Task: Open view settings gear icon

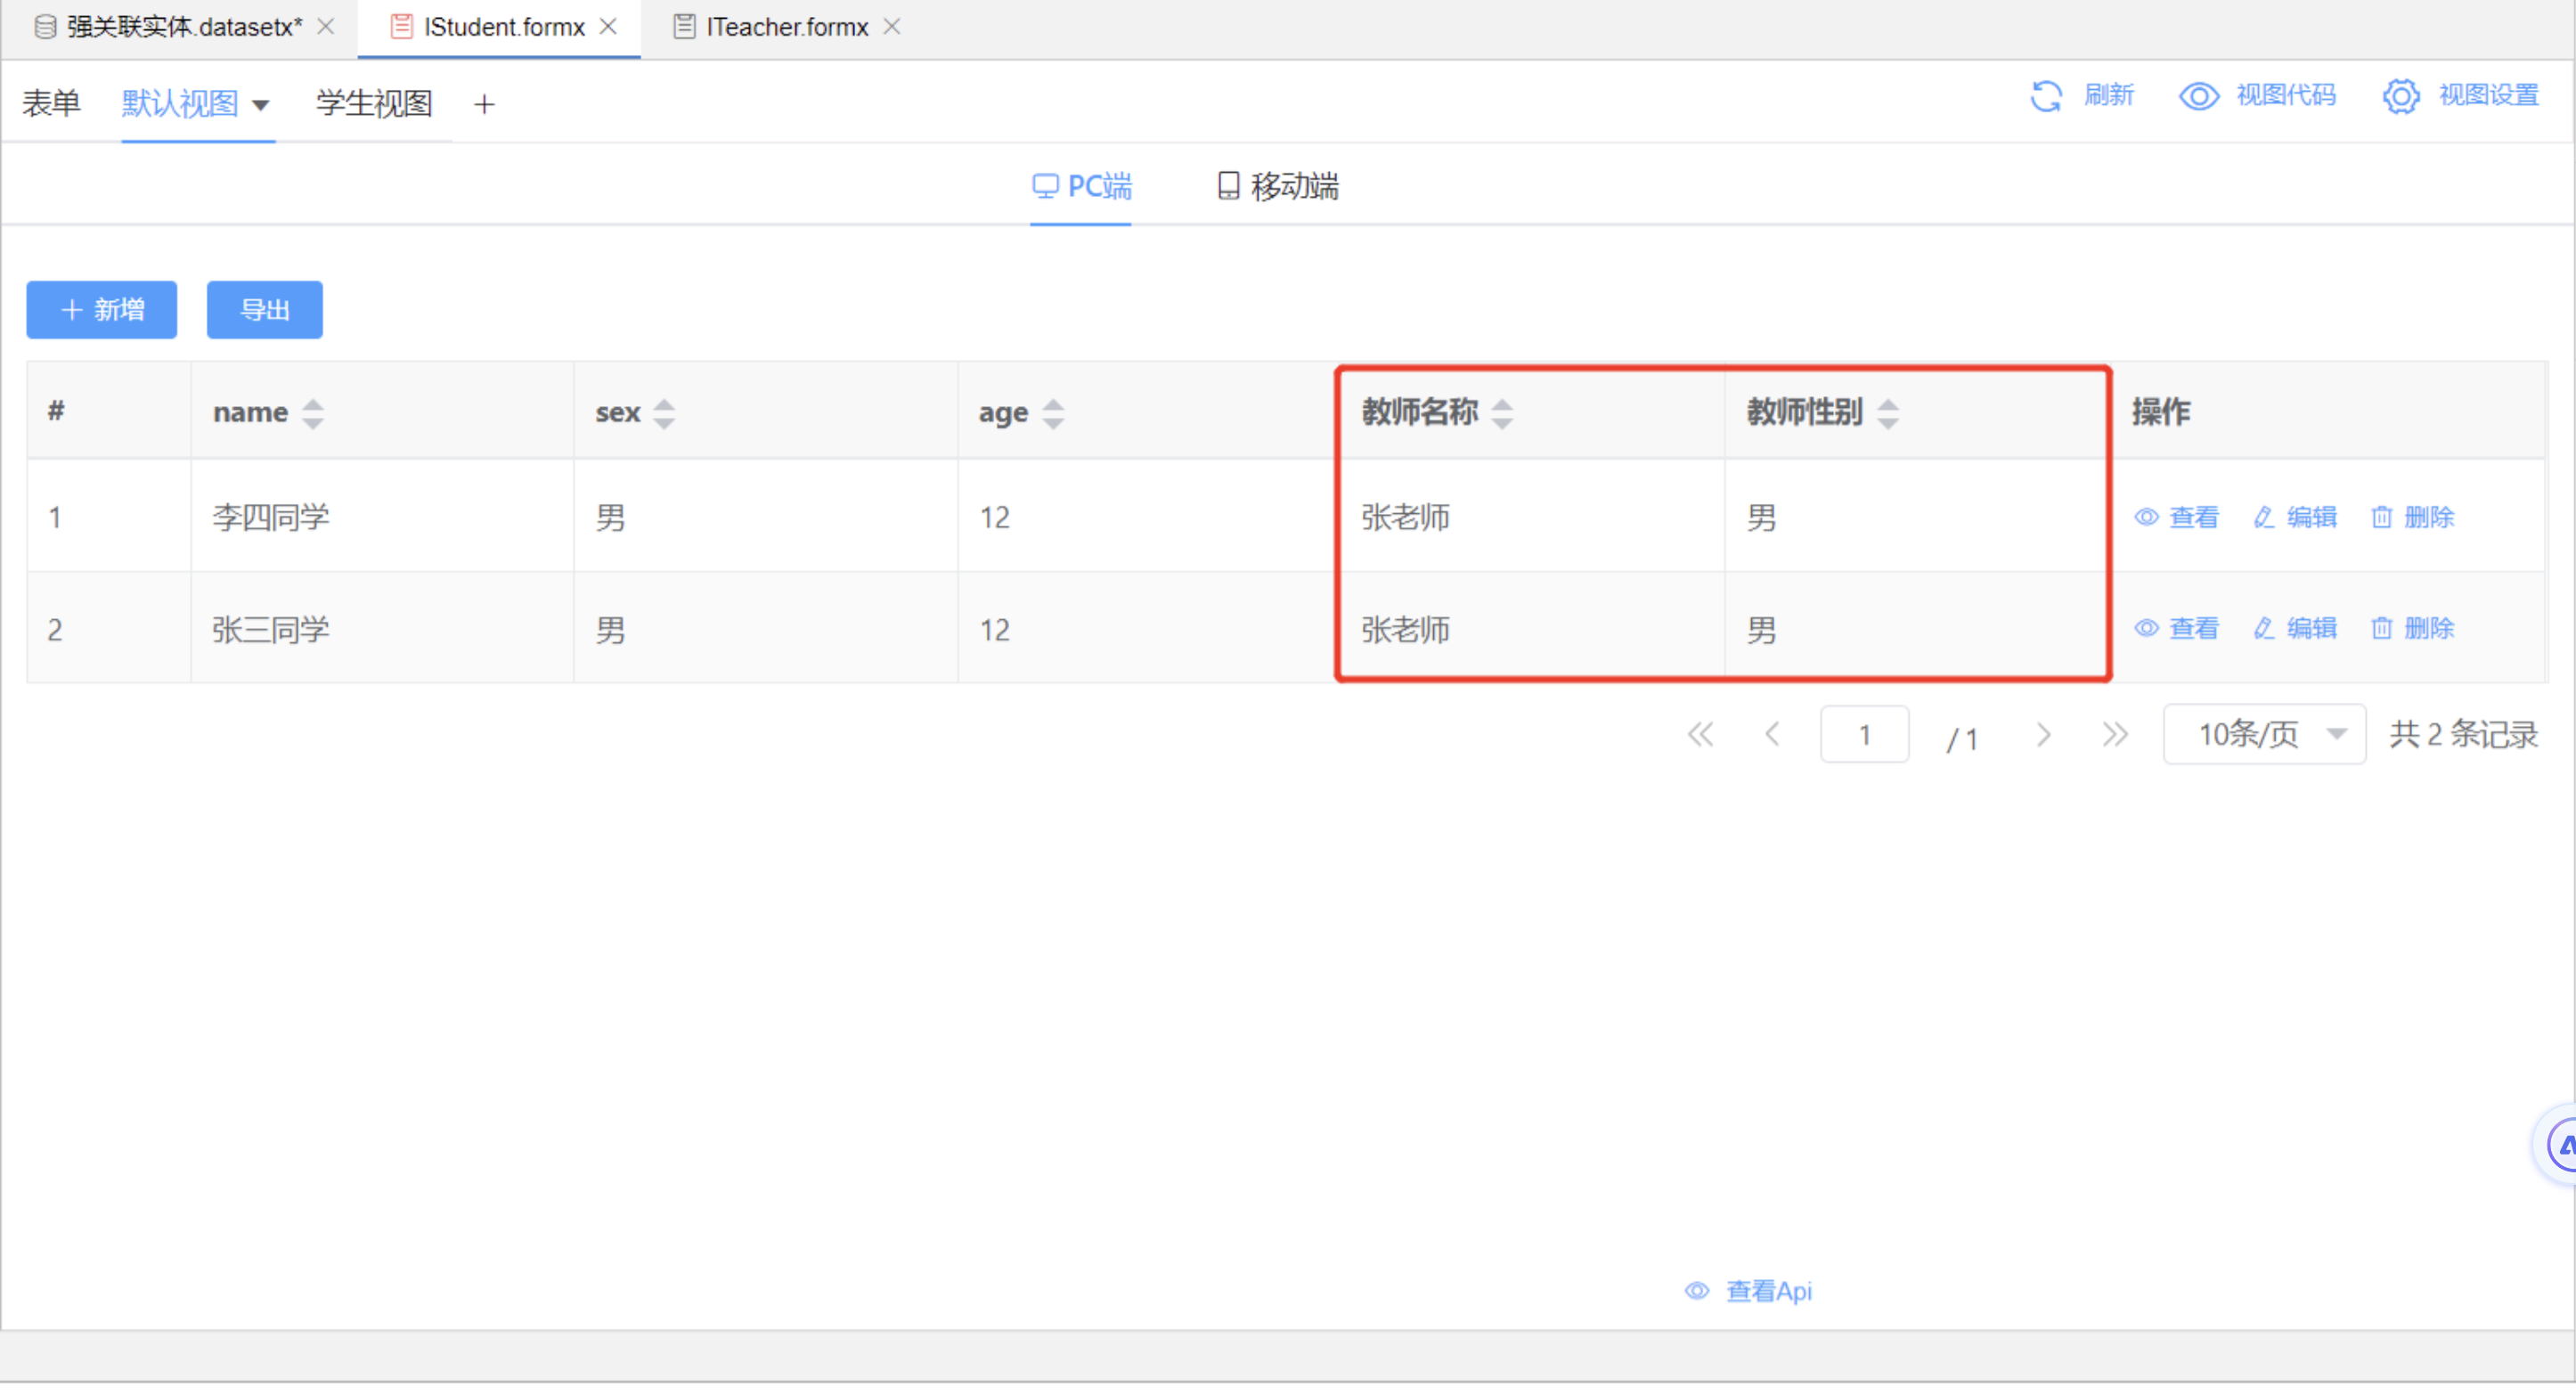Action: (x=2400, y=96)
